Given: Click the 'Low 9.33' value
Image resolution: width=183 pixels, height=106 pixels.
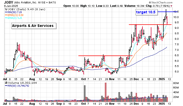Looking at the screenshot, I should tap(102, 6).
